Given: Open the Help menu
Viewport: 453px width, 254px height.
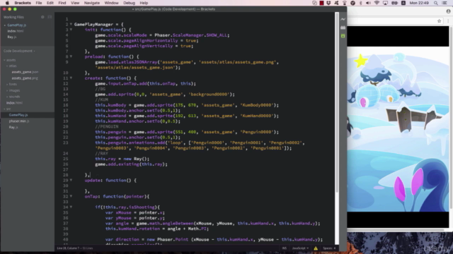Looking at the screenshot, I should pos(144,3).
